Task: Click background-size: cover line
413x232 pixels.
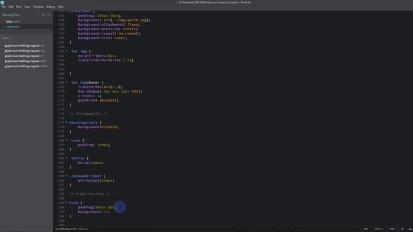Action: point(102,38)
